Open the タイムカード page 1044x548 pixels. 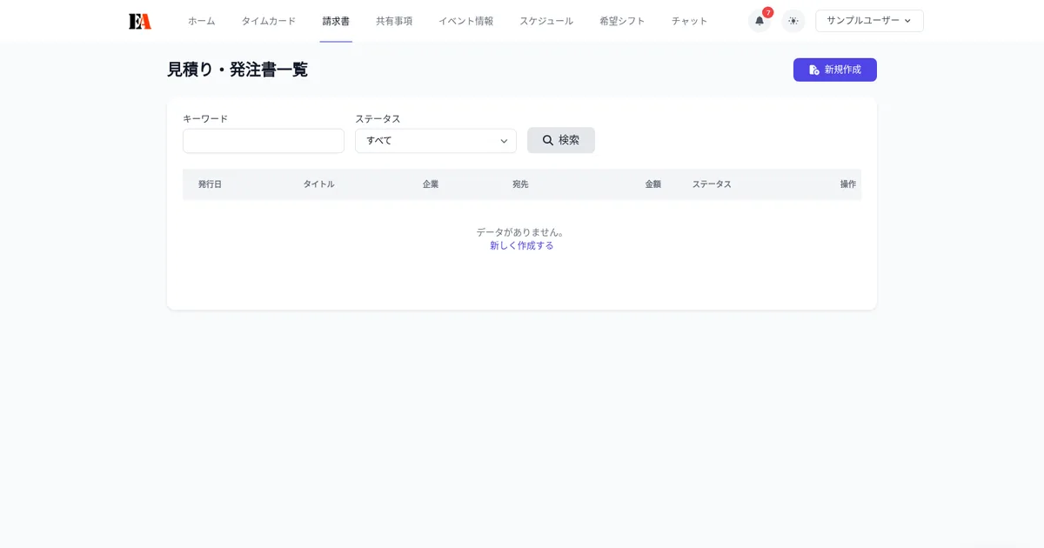click(268, 21)
